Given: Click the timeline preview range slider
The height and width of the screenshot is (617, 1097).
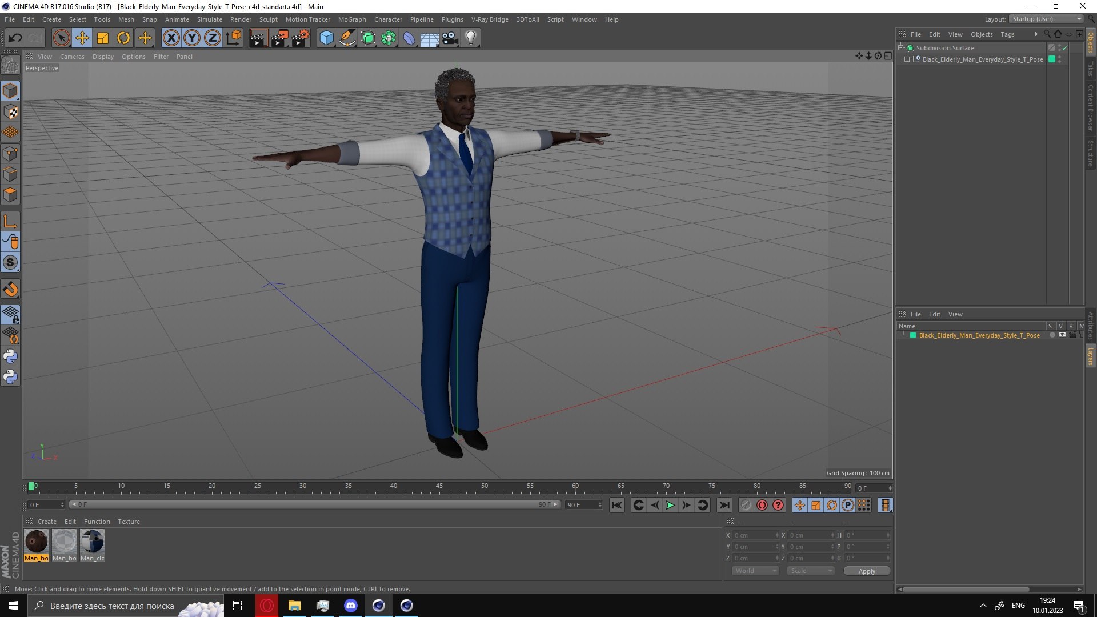Looking at the screenshot, I should pos(314,504).
